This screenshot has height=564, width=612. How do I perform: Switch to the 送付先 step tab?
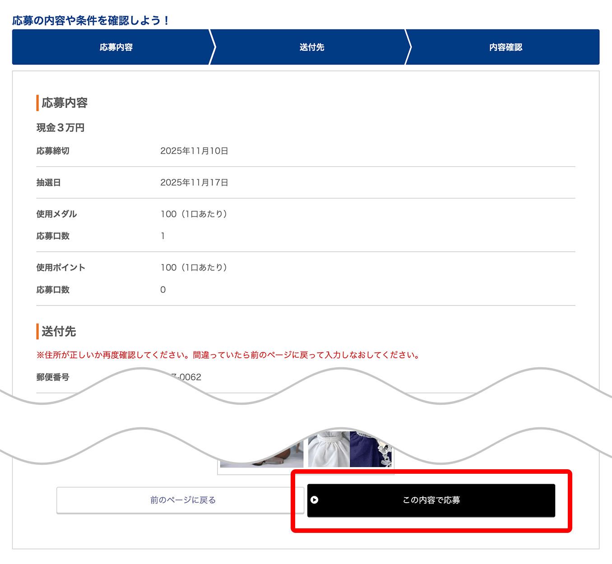311,47
